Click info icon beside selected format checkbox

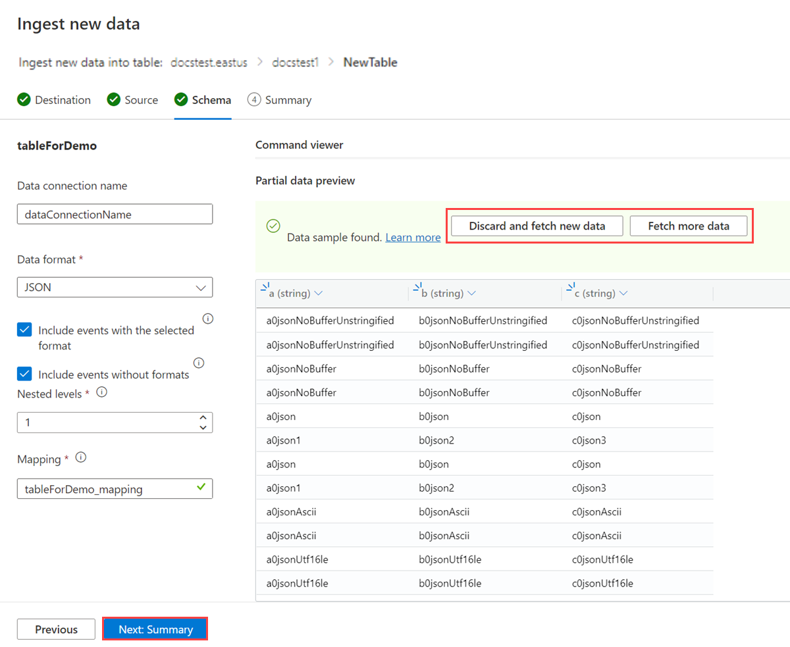click(x=208, y=319)
